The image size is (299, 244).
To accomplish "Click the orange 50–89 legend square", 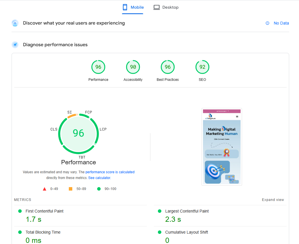I will coord(70,189).
